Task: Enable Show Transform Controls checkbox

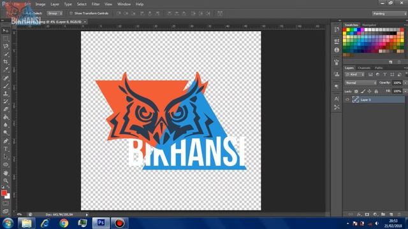Action: pyautogui.click(x=71, y=13)
